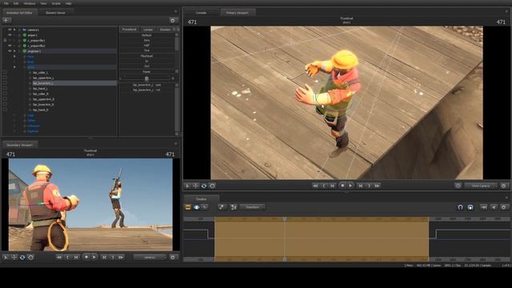Open the Transform dropdown in timeline toolbar

[x=253, y=207]
